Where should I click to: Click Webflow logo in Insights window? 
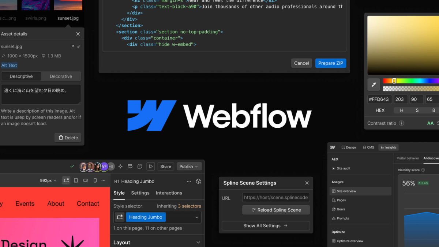coord(333,147)
